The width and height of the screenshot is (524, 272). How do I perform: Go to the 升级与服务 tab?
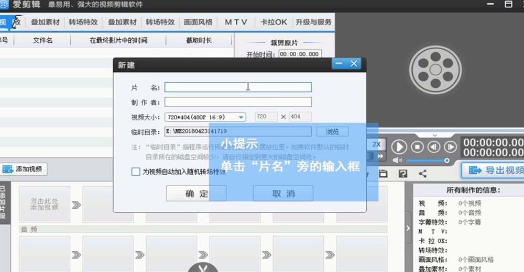tap(313, 22)
